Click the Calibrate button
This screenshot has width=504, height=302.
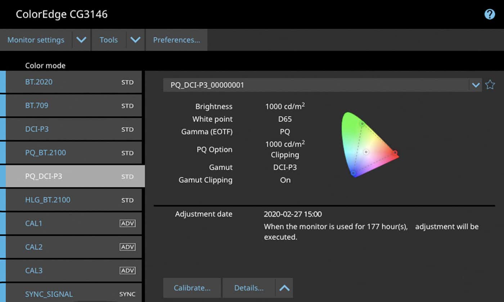pos(192,288)
